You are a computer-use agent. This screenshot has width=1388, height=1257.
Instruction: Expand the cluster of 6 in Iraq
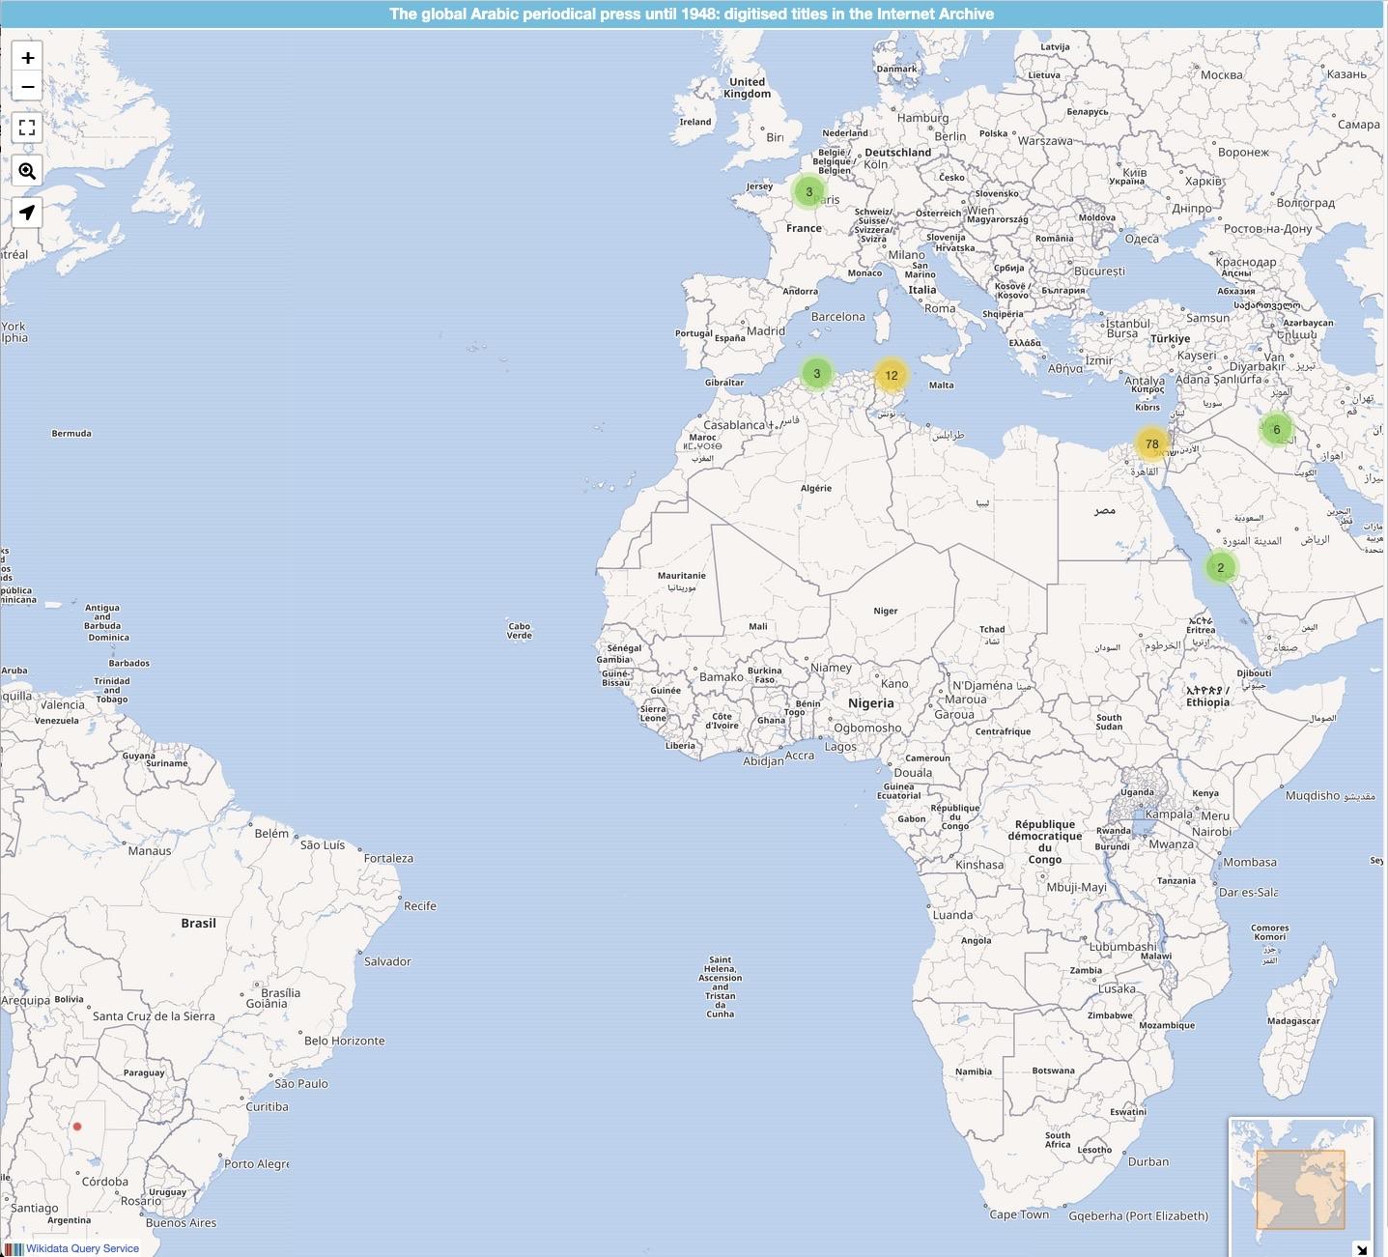(1276, 430)
